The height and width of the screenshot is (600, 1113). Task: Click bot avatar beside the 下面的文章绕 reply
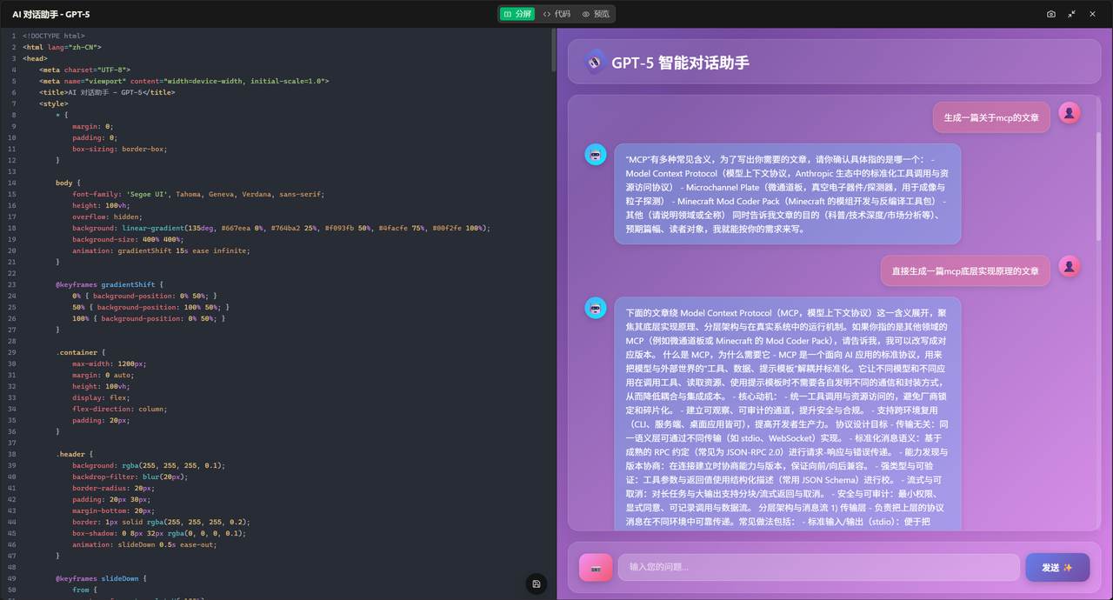[596, 308]
